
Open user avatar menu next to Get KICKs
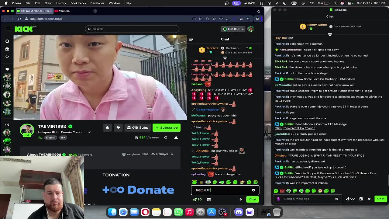click(x=250, y=29)
